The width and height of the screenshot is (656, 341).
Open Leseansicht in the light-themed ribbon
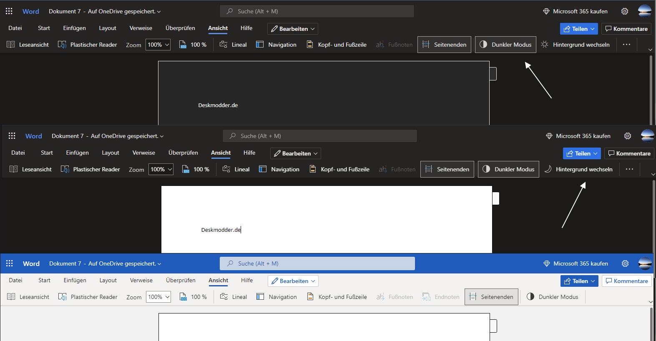coord(28,297)
